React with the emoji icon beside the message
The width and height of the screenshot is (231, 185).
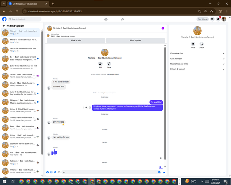click(x=90, y=108)
